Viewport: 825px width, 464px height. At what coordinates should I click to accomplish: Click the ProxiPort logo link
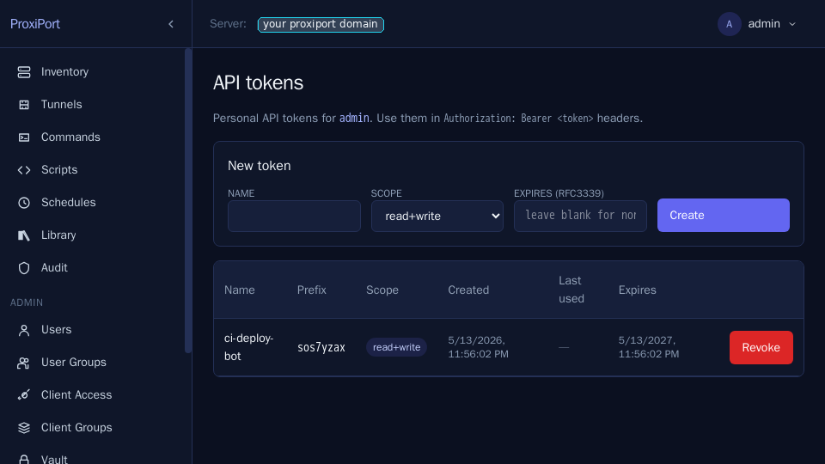coord(34,24)
